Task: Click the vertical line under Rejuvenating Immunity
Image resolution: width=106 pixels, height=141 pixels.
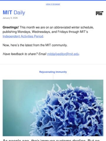Action: (53, 77)
